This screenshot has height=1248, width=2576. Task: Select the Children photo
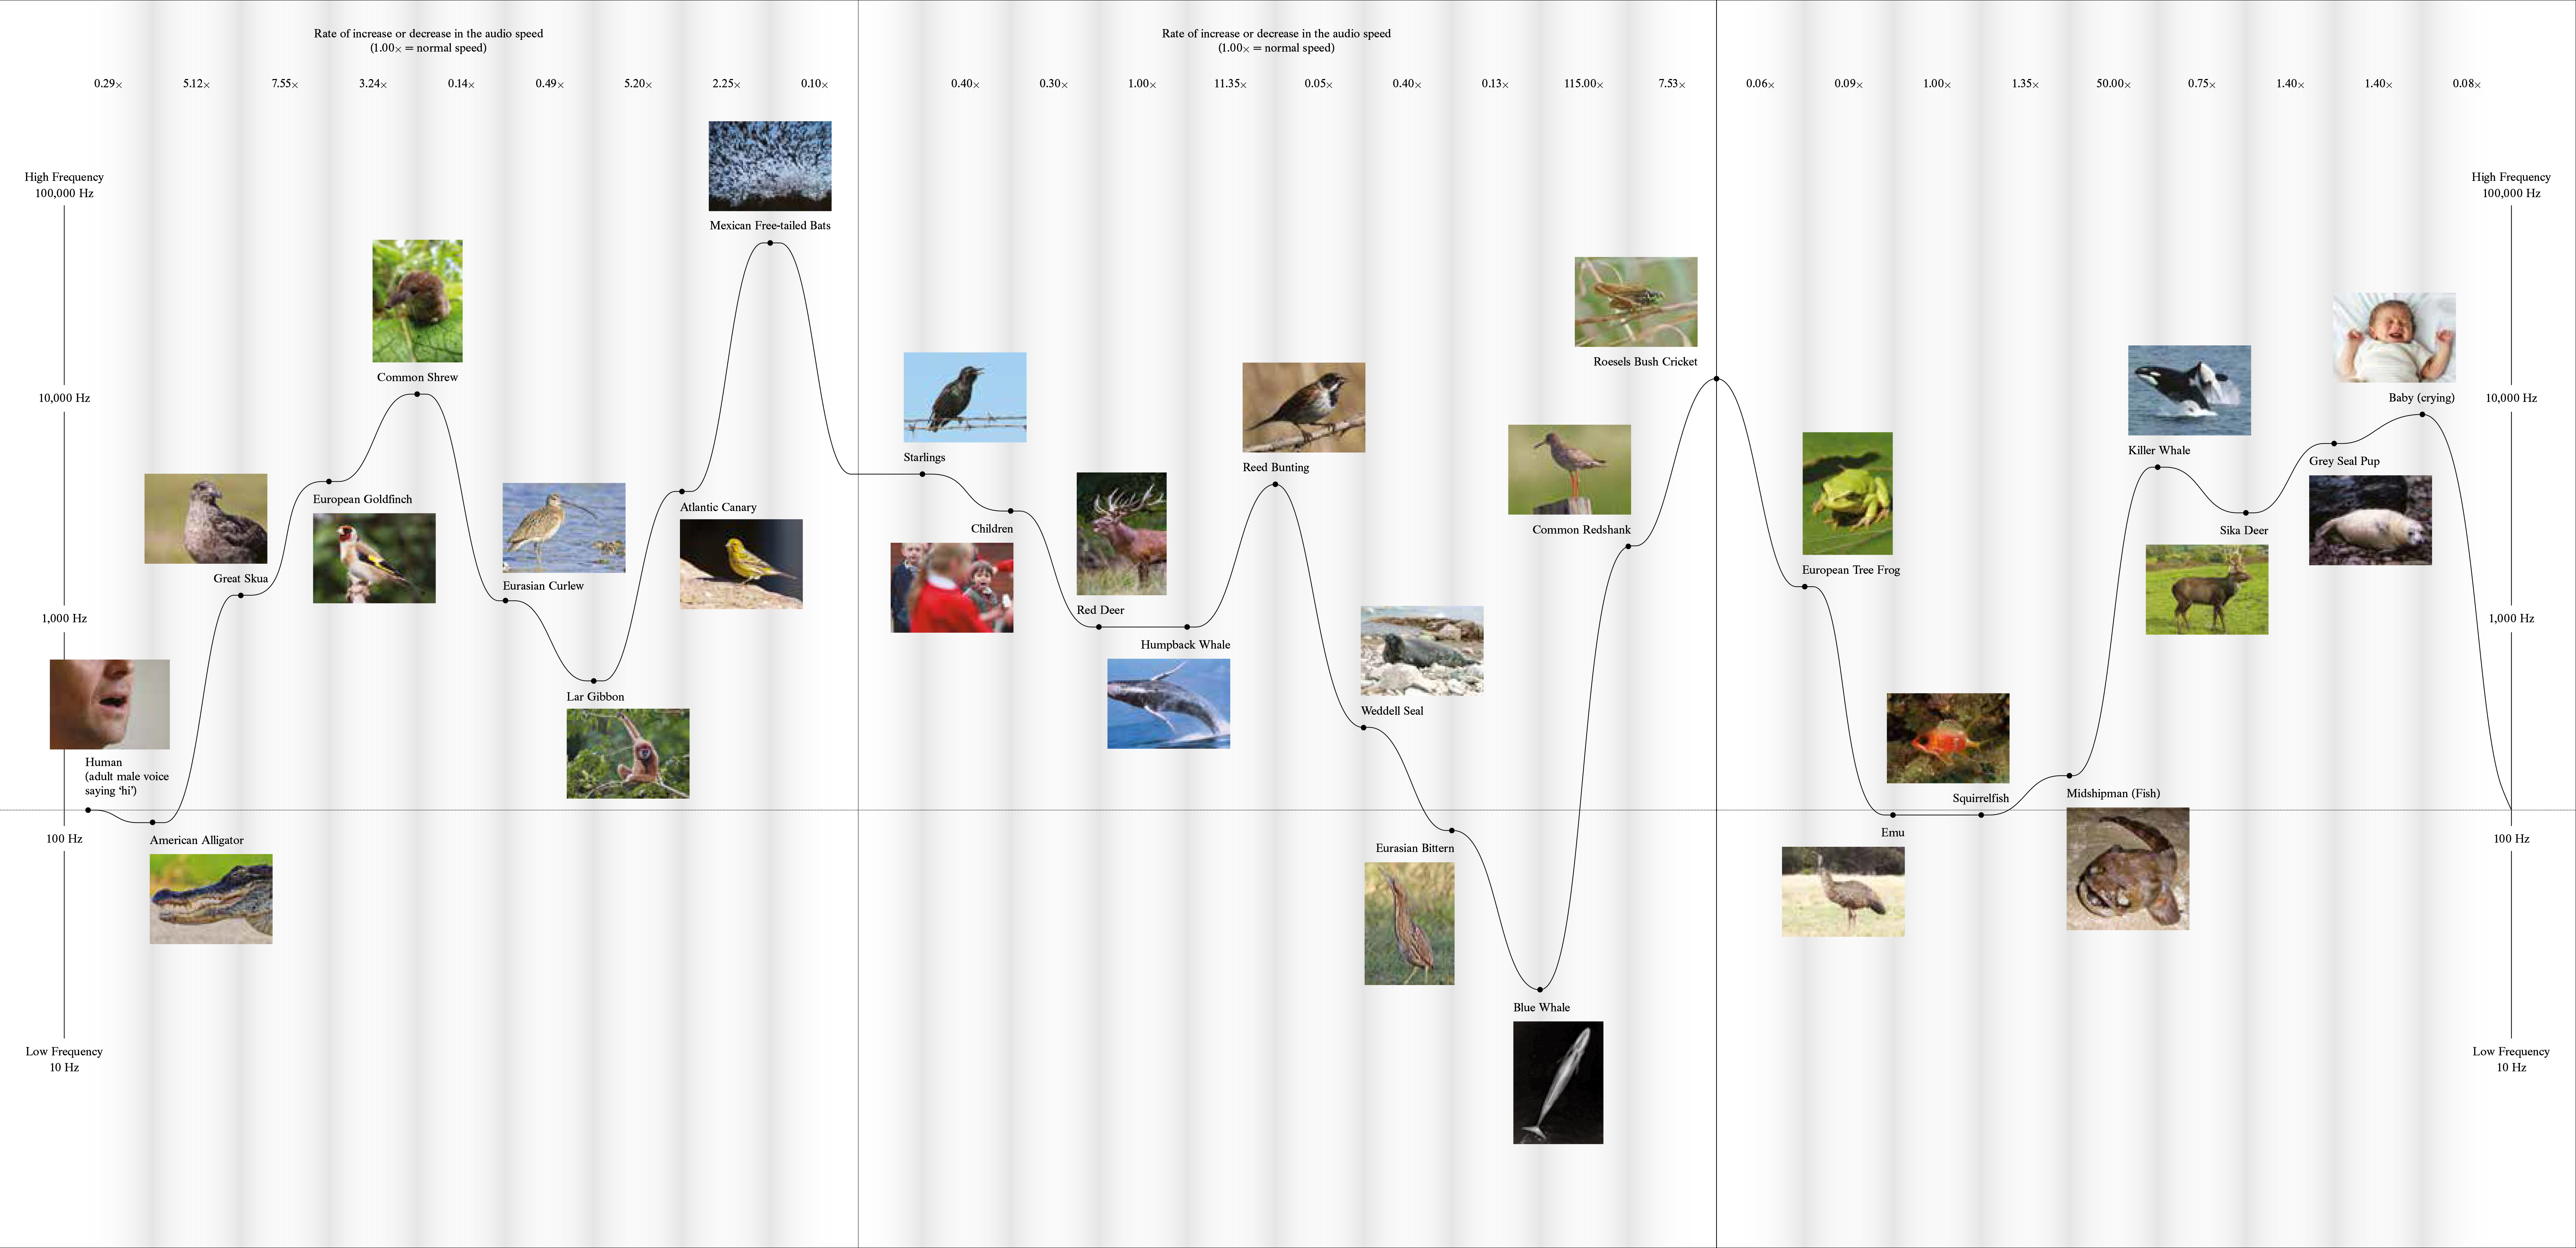point(952,588)
